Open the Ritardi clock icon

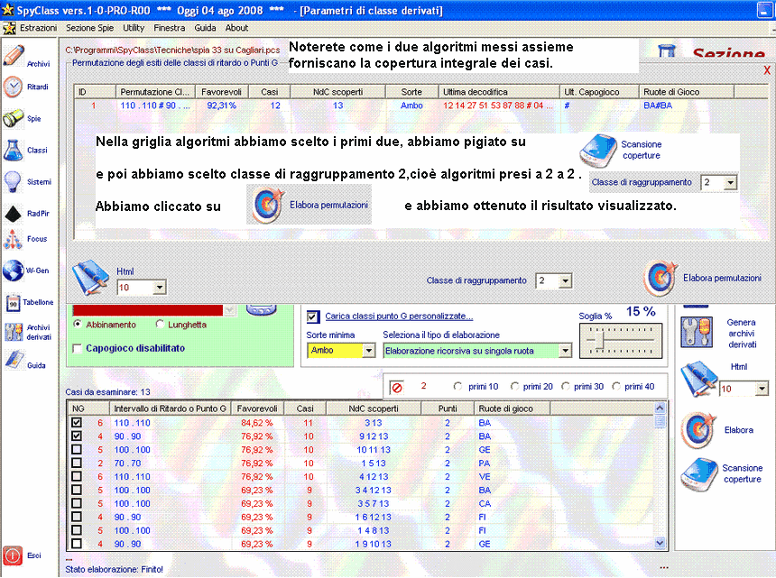[x=13, y=87]
